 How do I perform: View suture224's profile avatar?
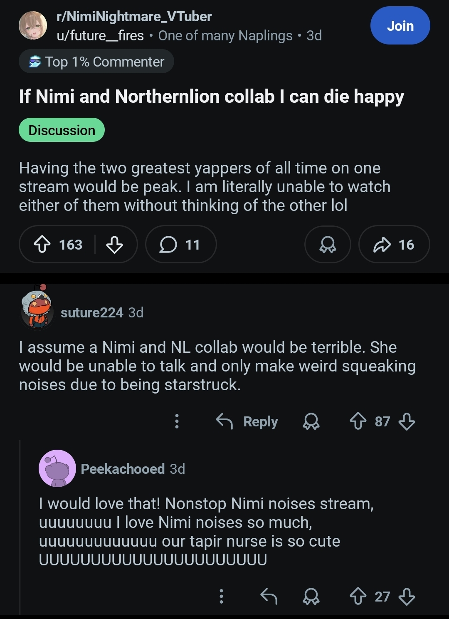(37, 307)
